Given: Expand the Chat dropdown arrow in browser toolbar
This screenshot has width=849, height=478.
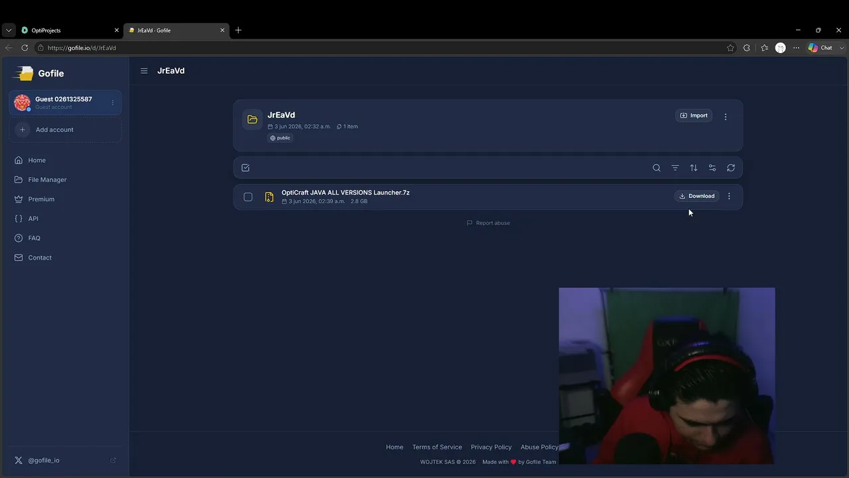Looking at the screenshot, I should click(x=842, y=48).
